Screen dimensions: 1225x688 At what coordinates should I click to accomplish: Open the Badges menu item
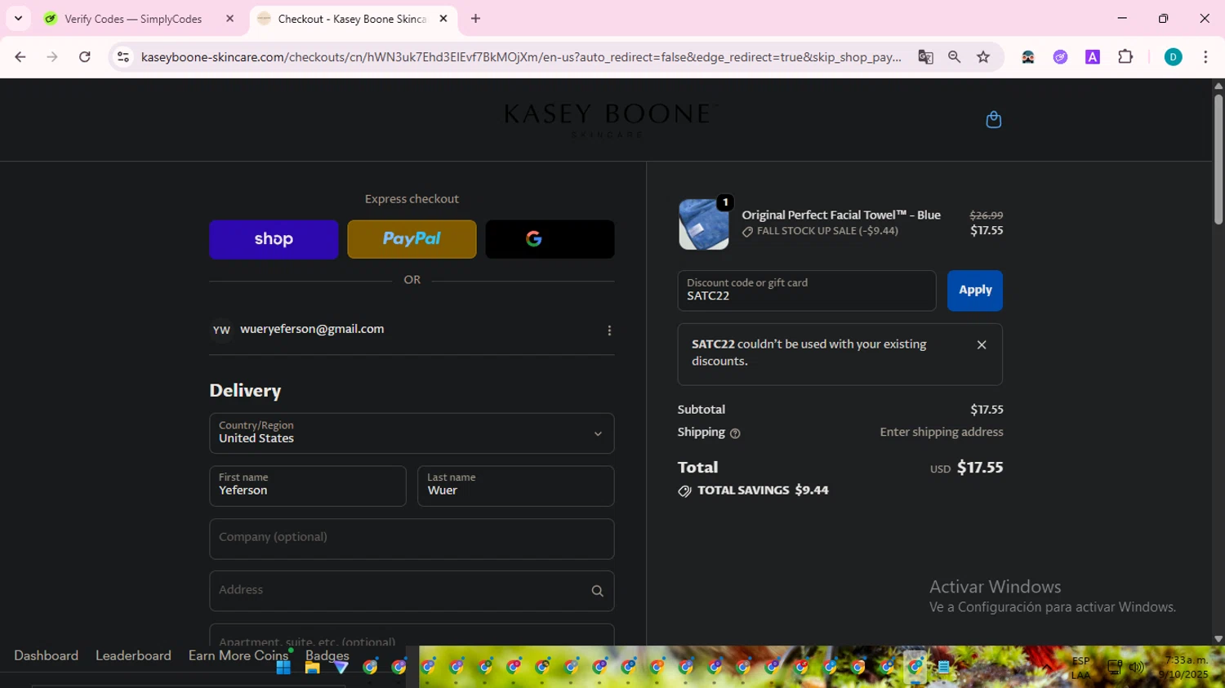pyautogui.click(x=327, y=656)
